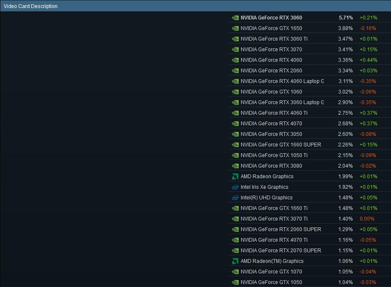This screenshot has width=391, height=287.
Task: Click the +0.44% change for RTX 4060
Action: 368,60
